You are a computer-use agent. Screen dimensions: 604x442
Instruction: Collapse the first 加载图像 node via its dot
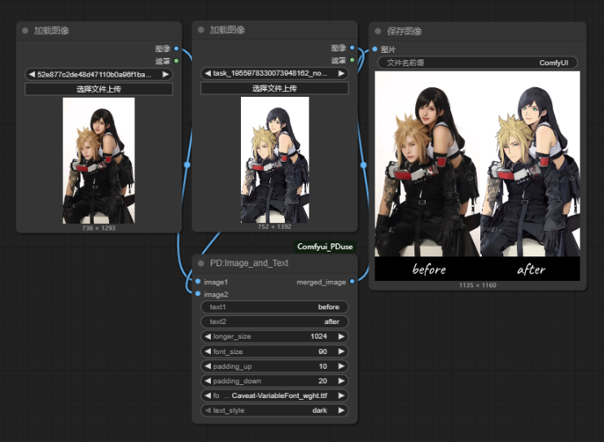pyautogui.click(x=25, y=30)
